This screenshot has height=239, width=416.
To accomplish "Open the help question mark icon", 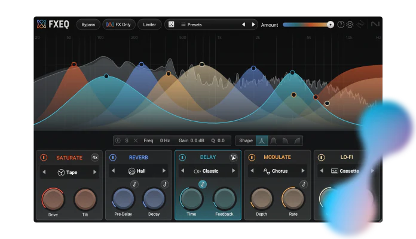I will [341, 24].
